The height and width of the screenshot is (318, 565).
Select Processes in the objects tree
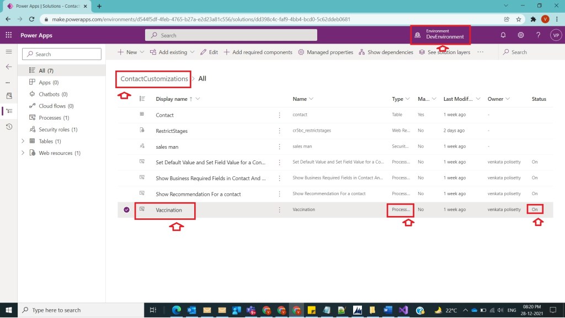point(54,118)
